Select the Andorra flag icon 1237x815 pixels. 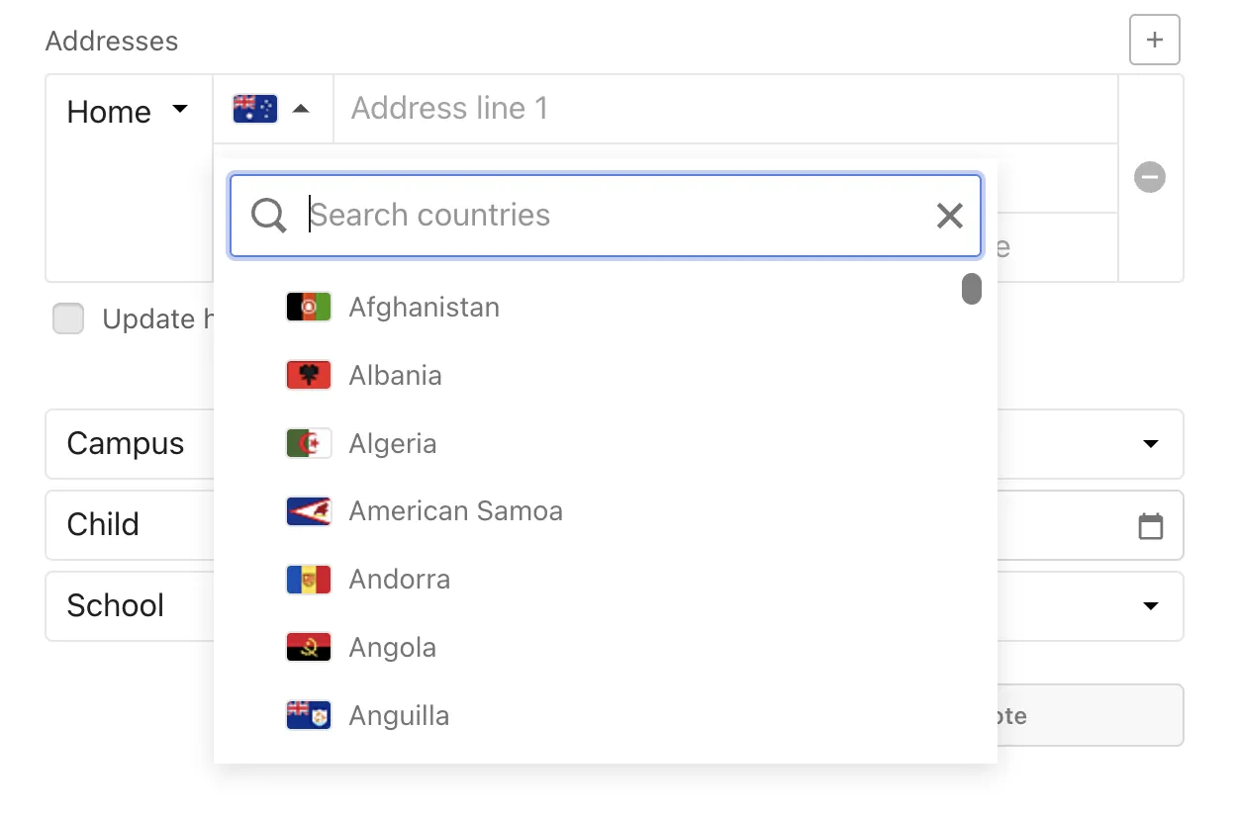308,579
